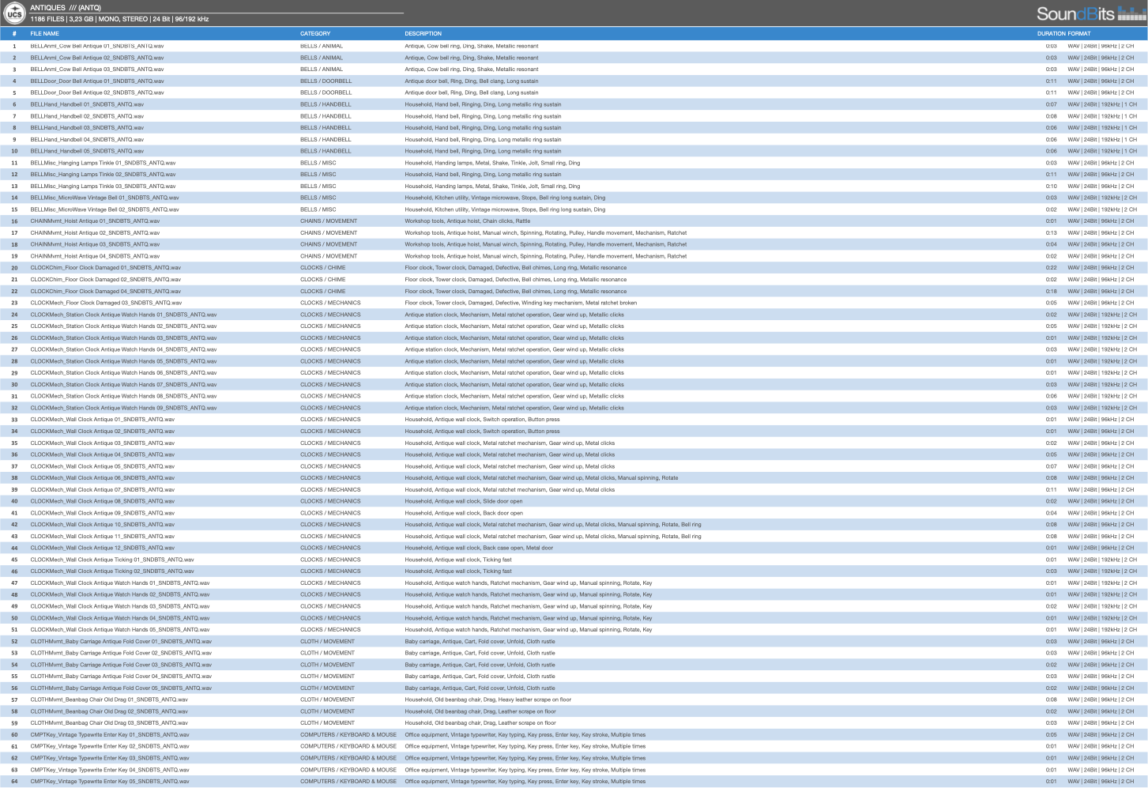Click the 1186 FILES library info line
This screenshot has height=788, width=1148.
119,19
